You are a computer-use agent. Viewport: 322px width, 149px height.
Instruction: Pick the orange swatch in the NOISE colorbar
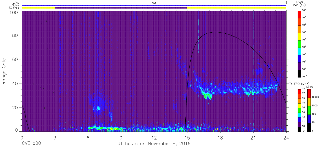[309, 102]
